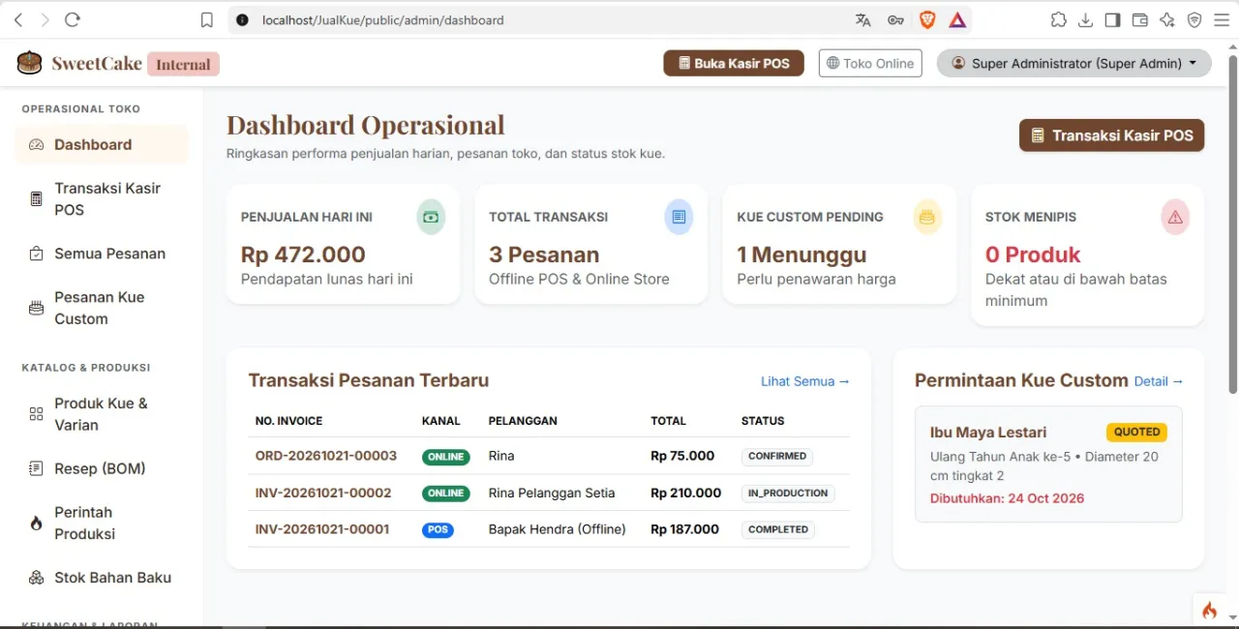The width and height of the screenshot is (1239, 629).
Task: Select Stok Bahan Baku in the sidebar
Action: [102, 578]
